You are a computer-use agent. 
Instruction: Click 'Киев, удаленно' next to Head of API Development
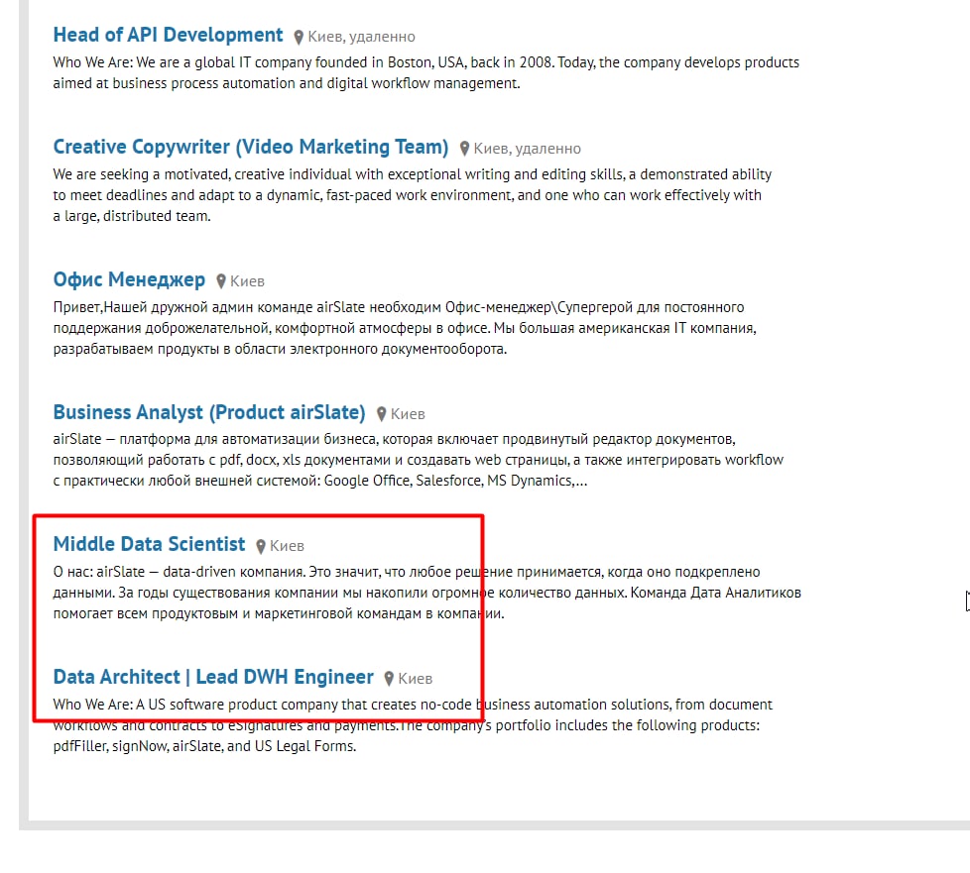(361, 37)
